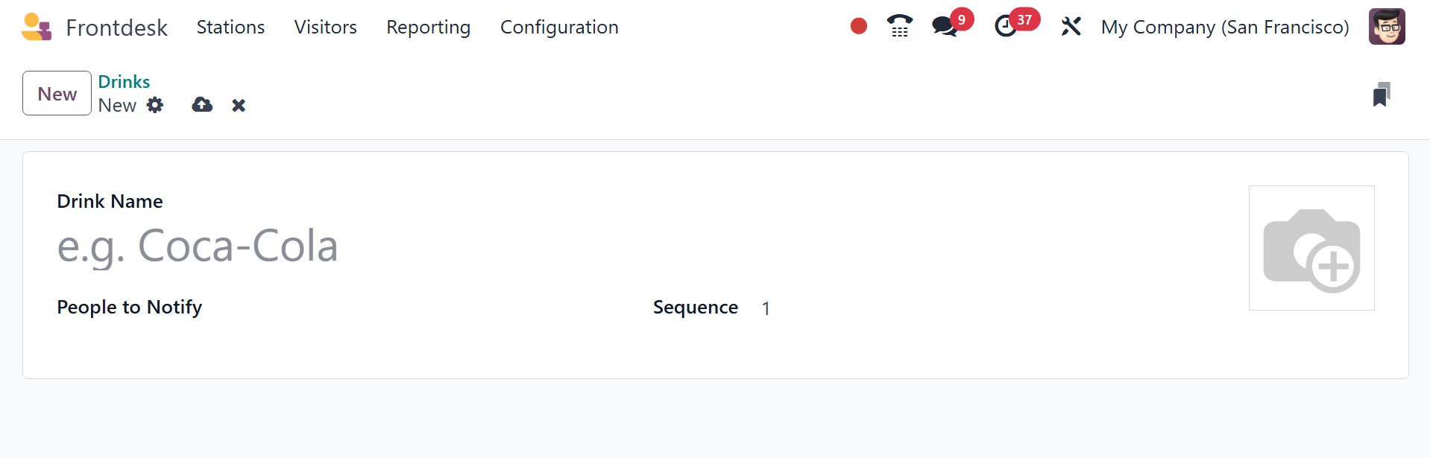Viewport: 1430px width, 458px height.
Task: Upload a drink image via camera placeholder
Action: click(x=1311, y=248)
